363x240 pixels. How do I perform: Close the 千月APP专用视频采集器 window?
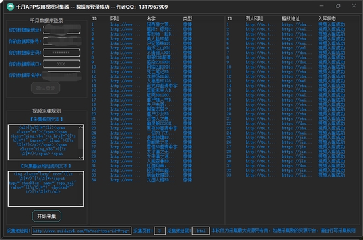pyautogui.click(x=354, y=6)
